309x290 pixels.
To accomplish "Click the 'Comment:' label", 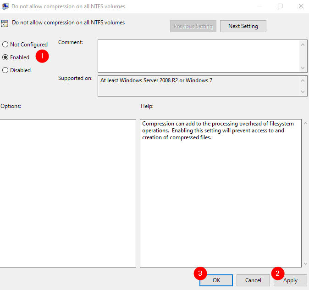I will (x=71, y=42).
